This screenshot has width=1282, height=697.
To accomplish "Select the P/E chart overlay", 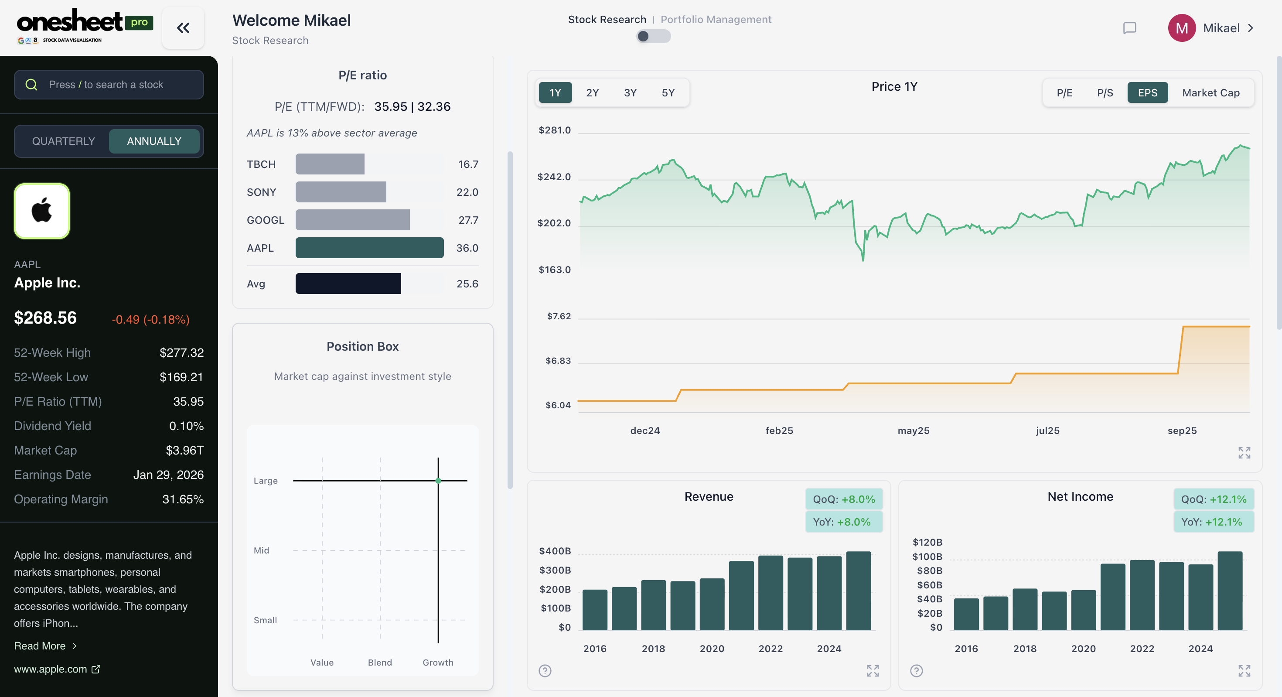I will (1064, 92).
